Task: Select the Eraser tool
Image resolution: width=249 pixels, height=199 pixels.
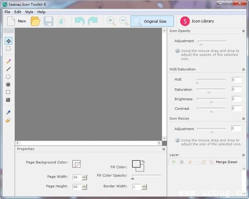Action: click(8, 120)
